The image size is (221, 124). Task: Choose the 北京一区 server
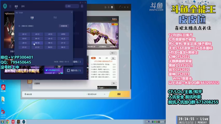click(24, 34)
